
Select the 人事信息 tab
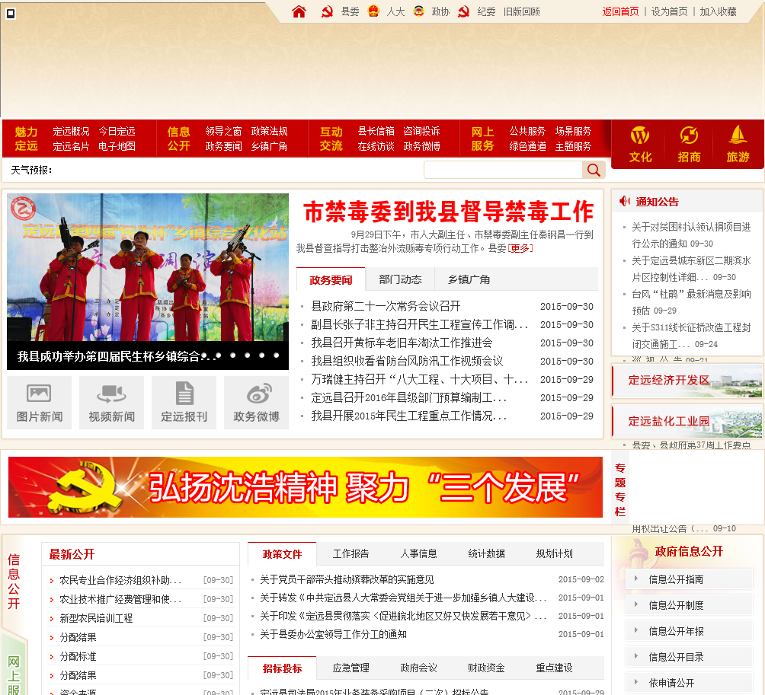(x=418, y=553)
